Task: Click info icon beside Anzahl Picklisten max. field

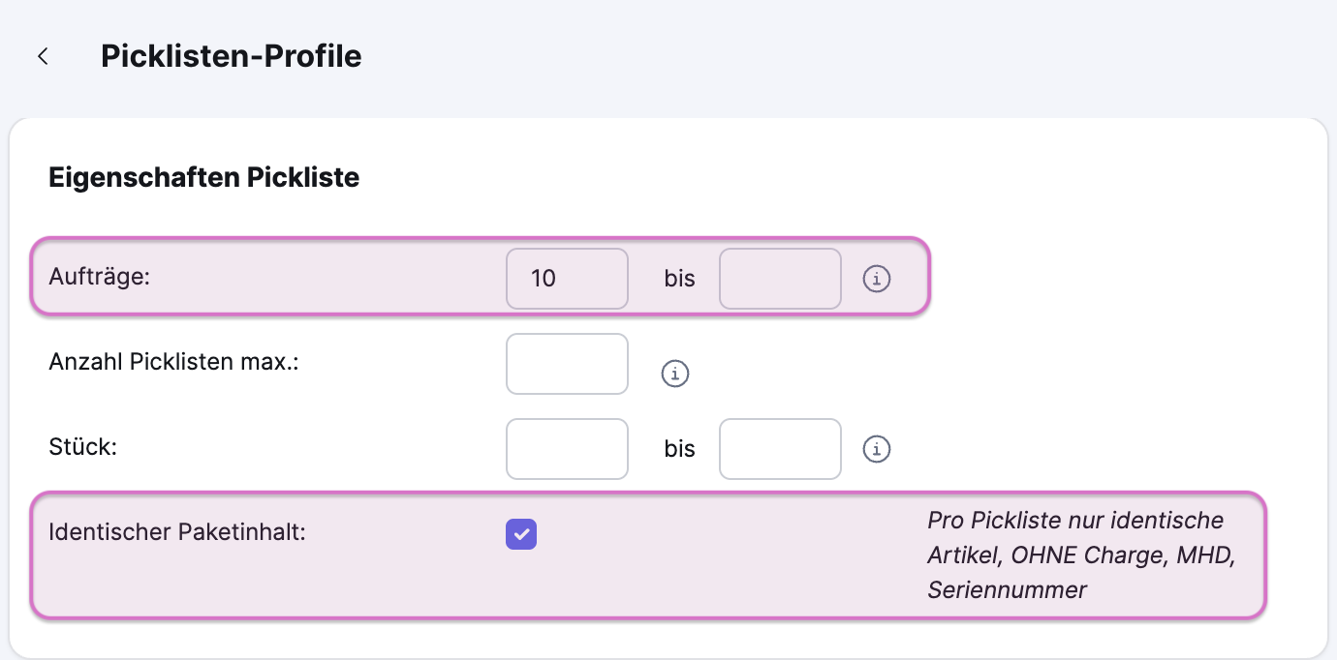Action: click(674, 373)
